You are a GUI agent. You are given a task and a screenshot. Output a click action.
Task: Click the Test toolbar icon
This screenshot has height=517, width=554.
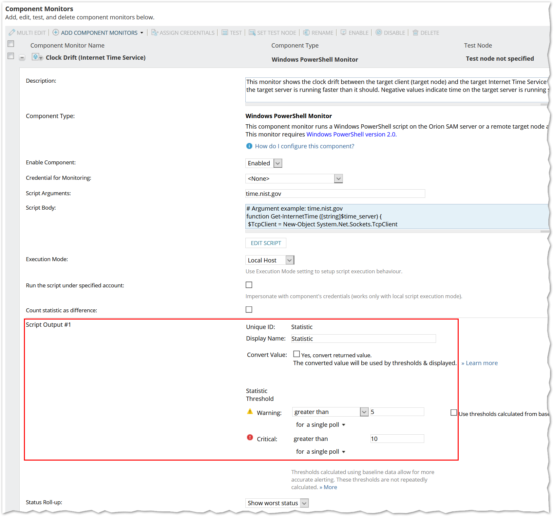click(x=225, y=32)
